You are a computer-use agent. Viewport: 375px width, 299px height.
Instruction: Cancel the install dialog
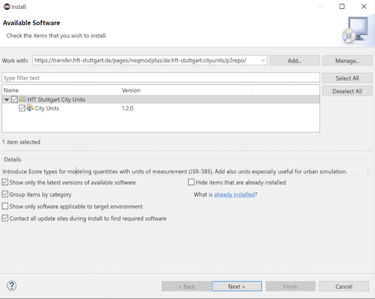(x=344, y=286)
